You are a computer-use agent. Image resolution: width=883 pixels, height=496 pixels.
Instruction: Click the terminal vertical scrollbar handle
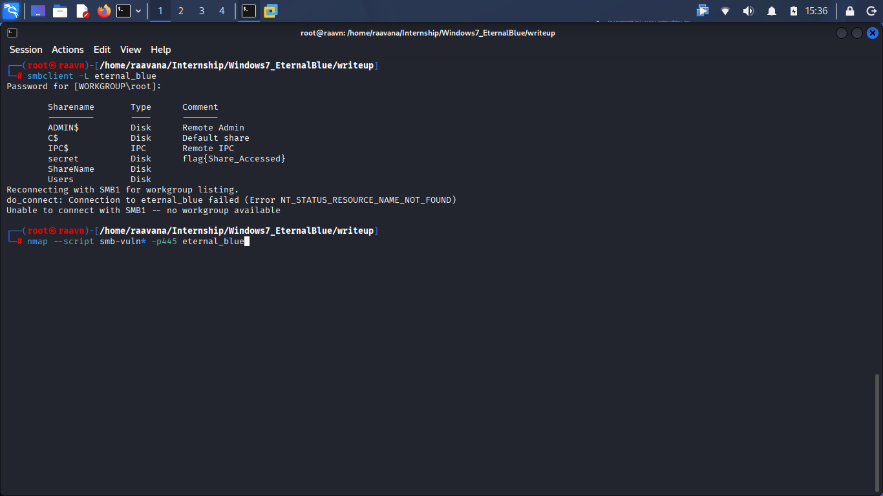(x=877, y=431)
